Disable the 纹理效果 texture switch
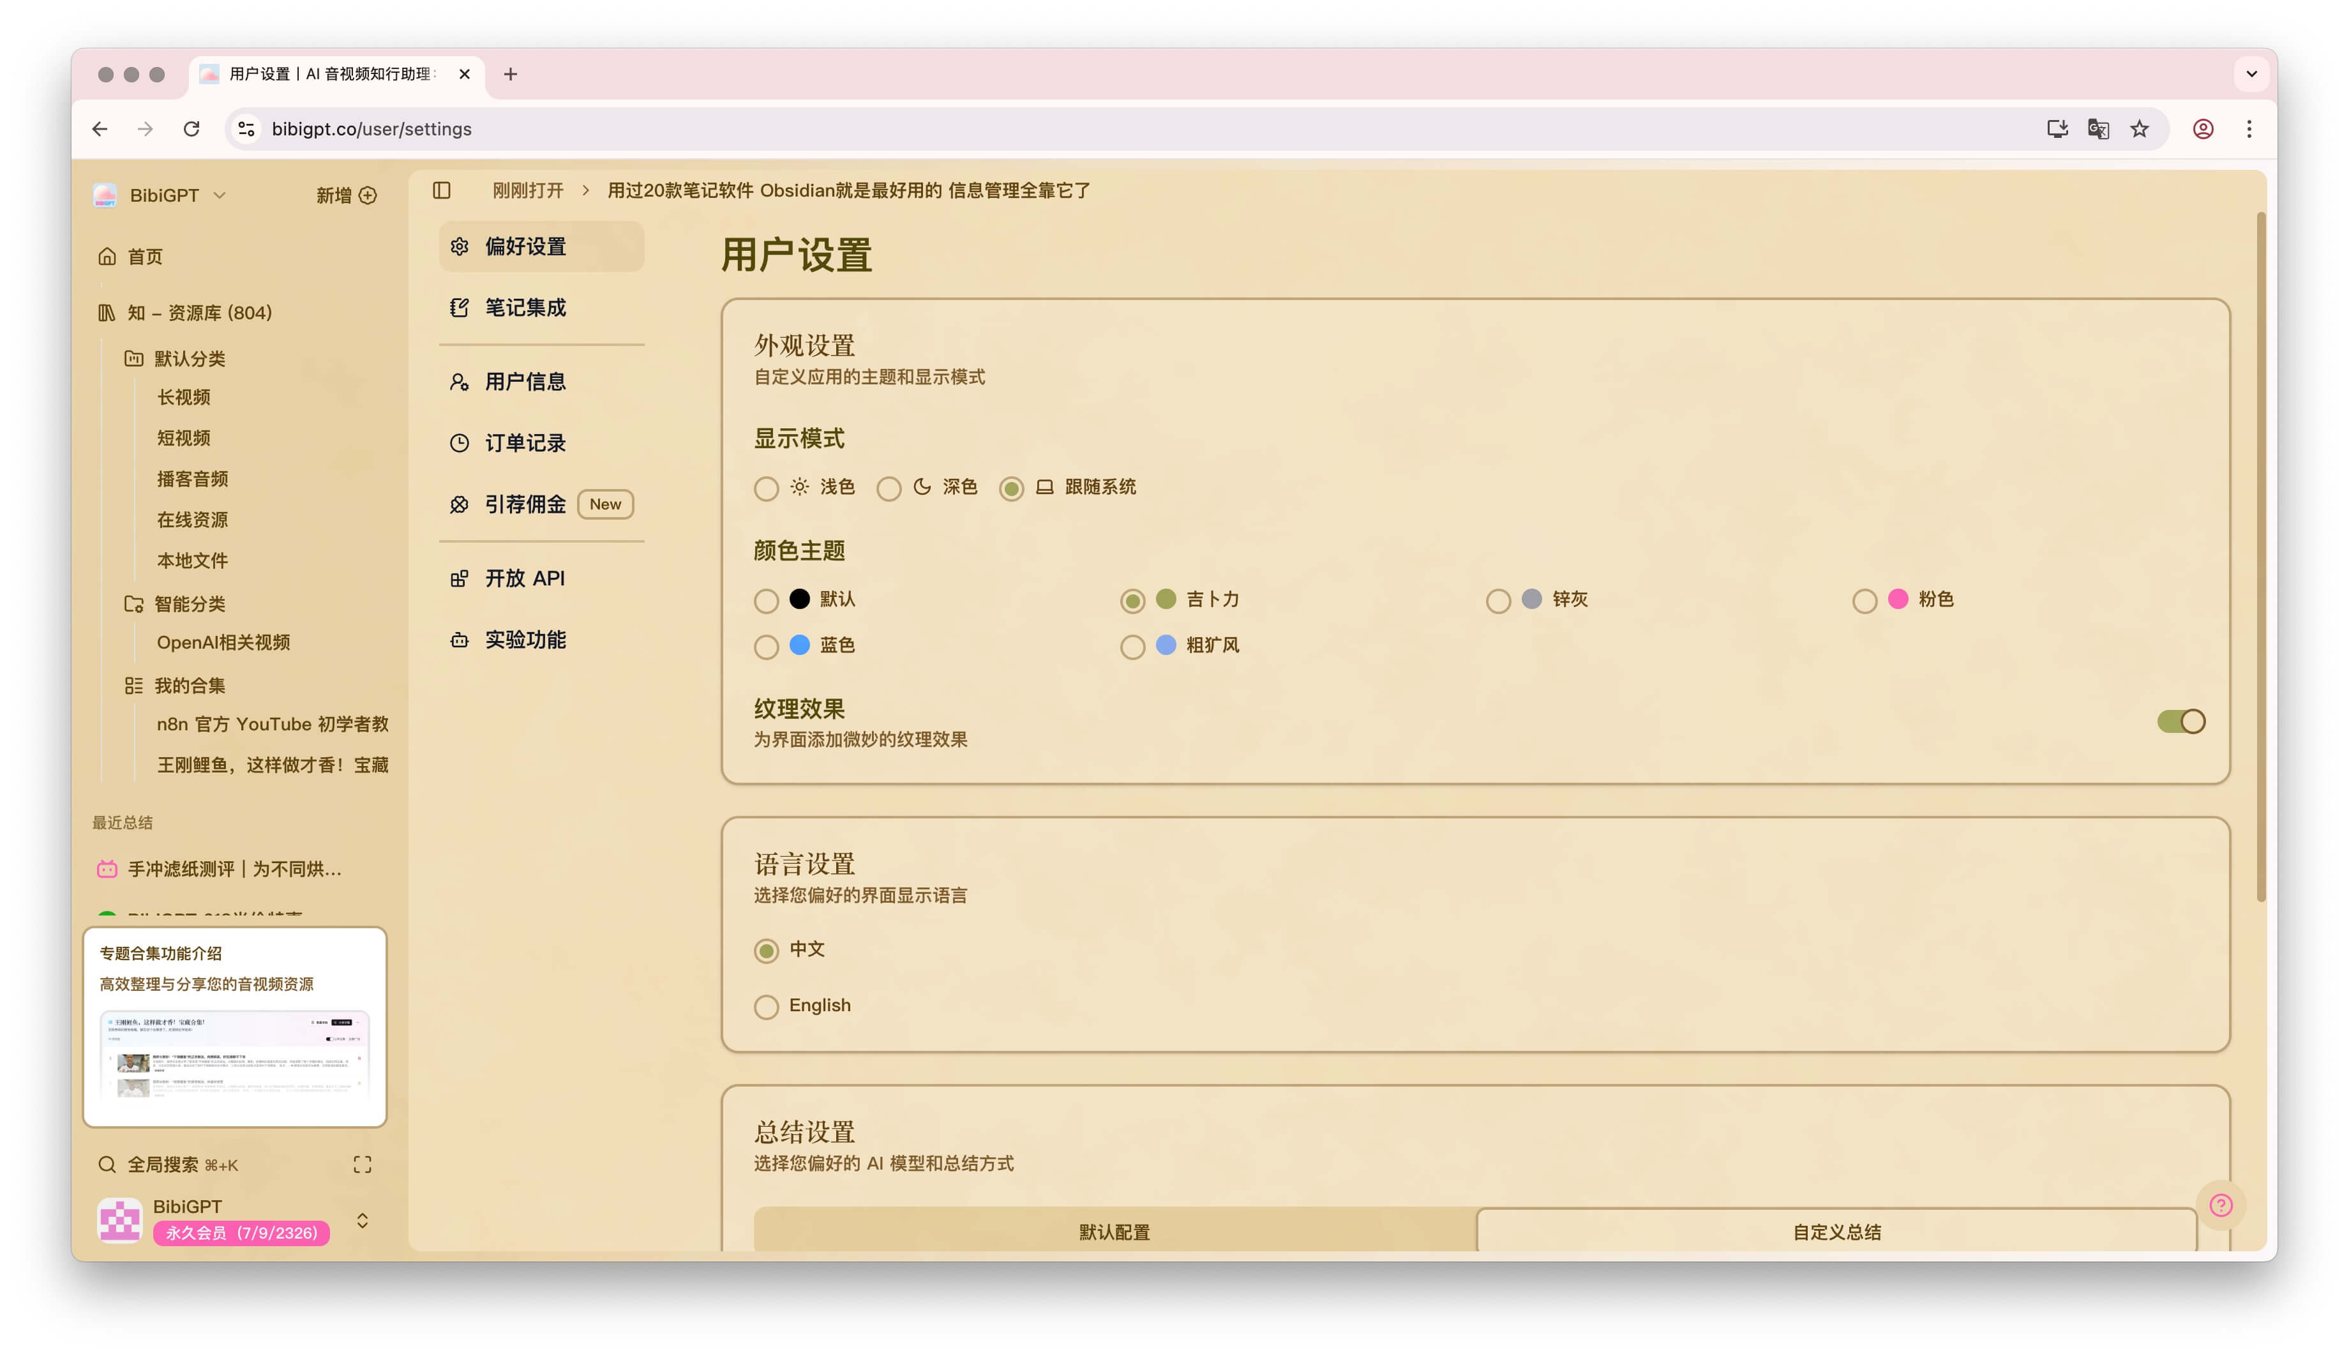The height and width of the screenshot is (1356, 2349). (x=2180, y=722)
